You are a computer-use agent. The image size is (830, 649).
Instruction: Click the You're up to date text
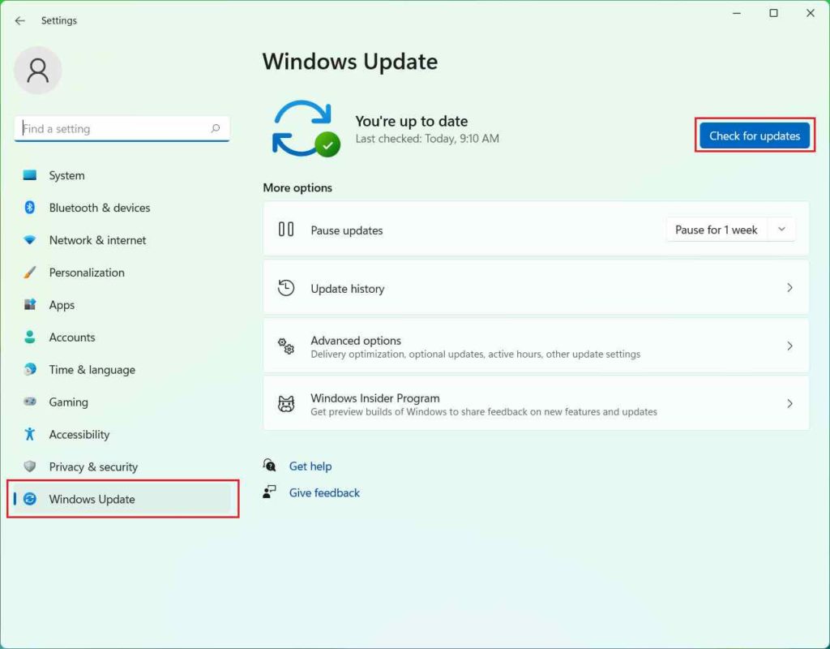point(411,122)
